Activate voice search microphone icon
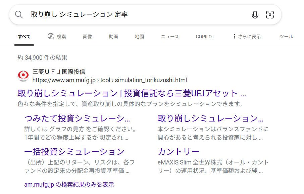Viewport: 304px width, 194px height. [255, 14]
